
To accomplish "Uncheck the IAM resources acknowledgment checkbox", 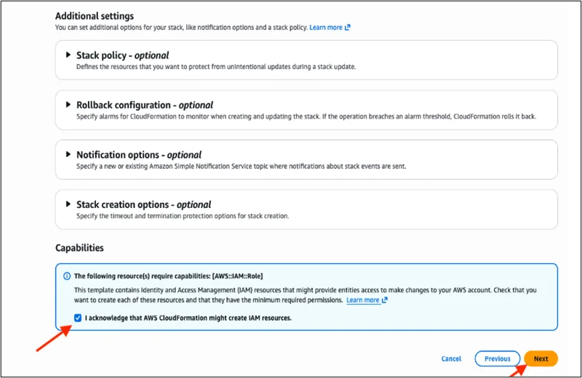I will point(78,318).
